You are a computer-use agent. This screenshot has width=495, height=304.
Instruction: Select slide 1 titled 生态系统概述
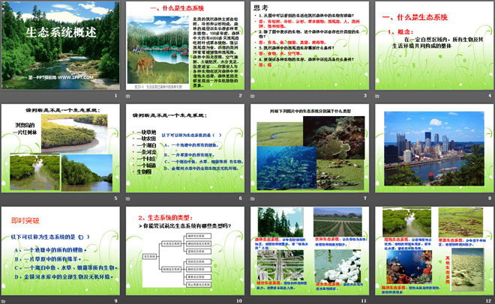(x=61, y=46)
